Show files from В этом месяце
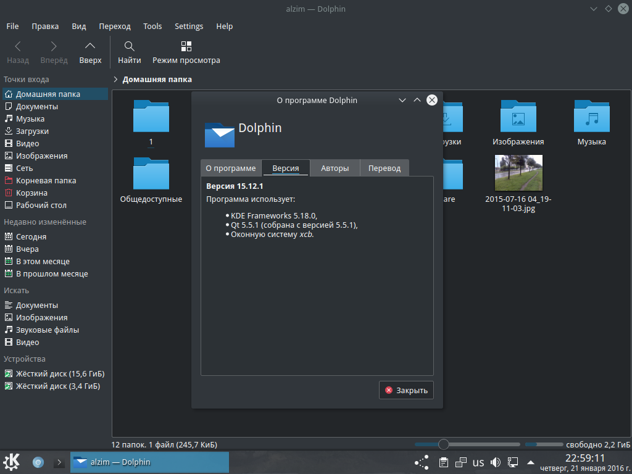Viewport: 632px width, 474px height. coord(55,261)
